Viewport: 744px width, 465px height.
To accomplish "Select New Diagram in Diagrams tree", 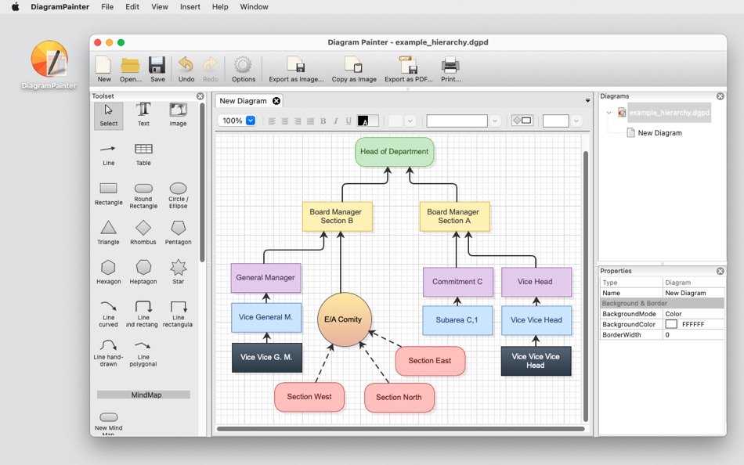I will point(659,133).
